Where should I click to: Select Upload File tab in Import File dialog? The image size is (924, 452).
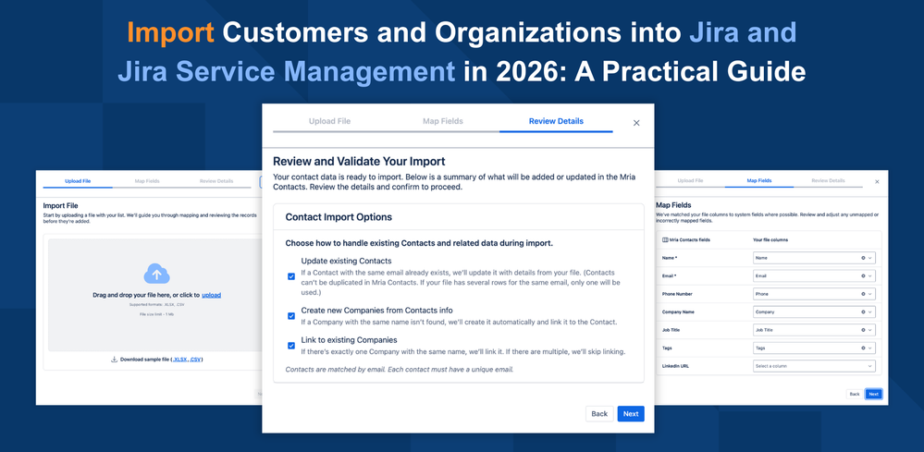[78, 180]
